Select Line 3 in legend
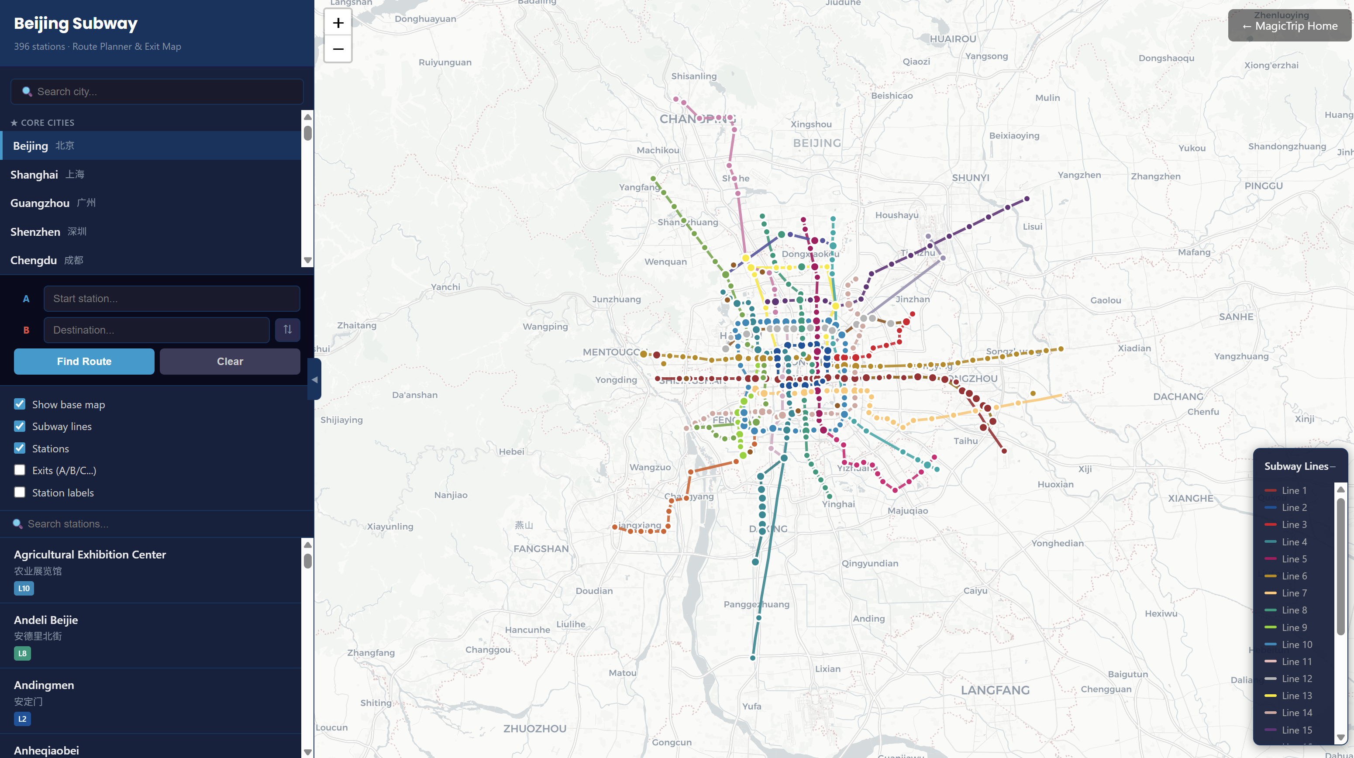The width and height of the screenshot is (1354, 758). click(x=1294, y=524)
